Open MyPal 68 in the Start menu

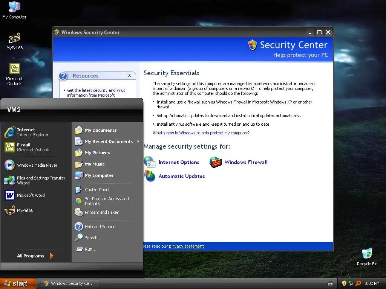(x=19, y=210)
